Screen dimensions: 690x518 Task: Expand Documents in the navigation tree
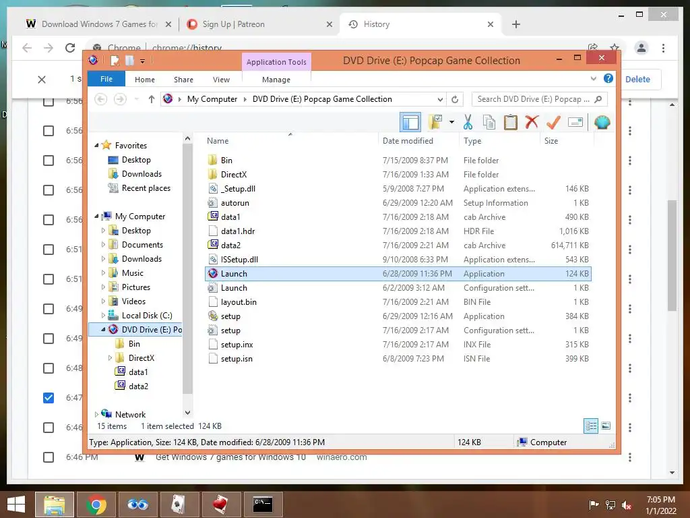(x=103, y=244)
